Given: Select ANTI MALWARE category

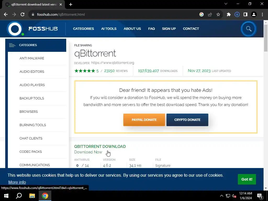Looking at the screenshot, I should pyautogui.click(x=32, y=58).
